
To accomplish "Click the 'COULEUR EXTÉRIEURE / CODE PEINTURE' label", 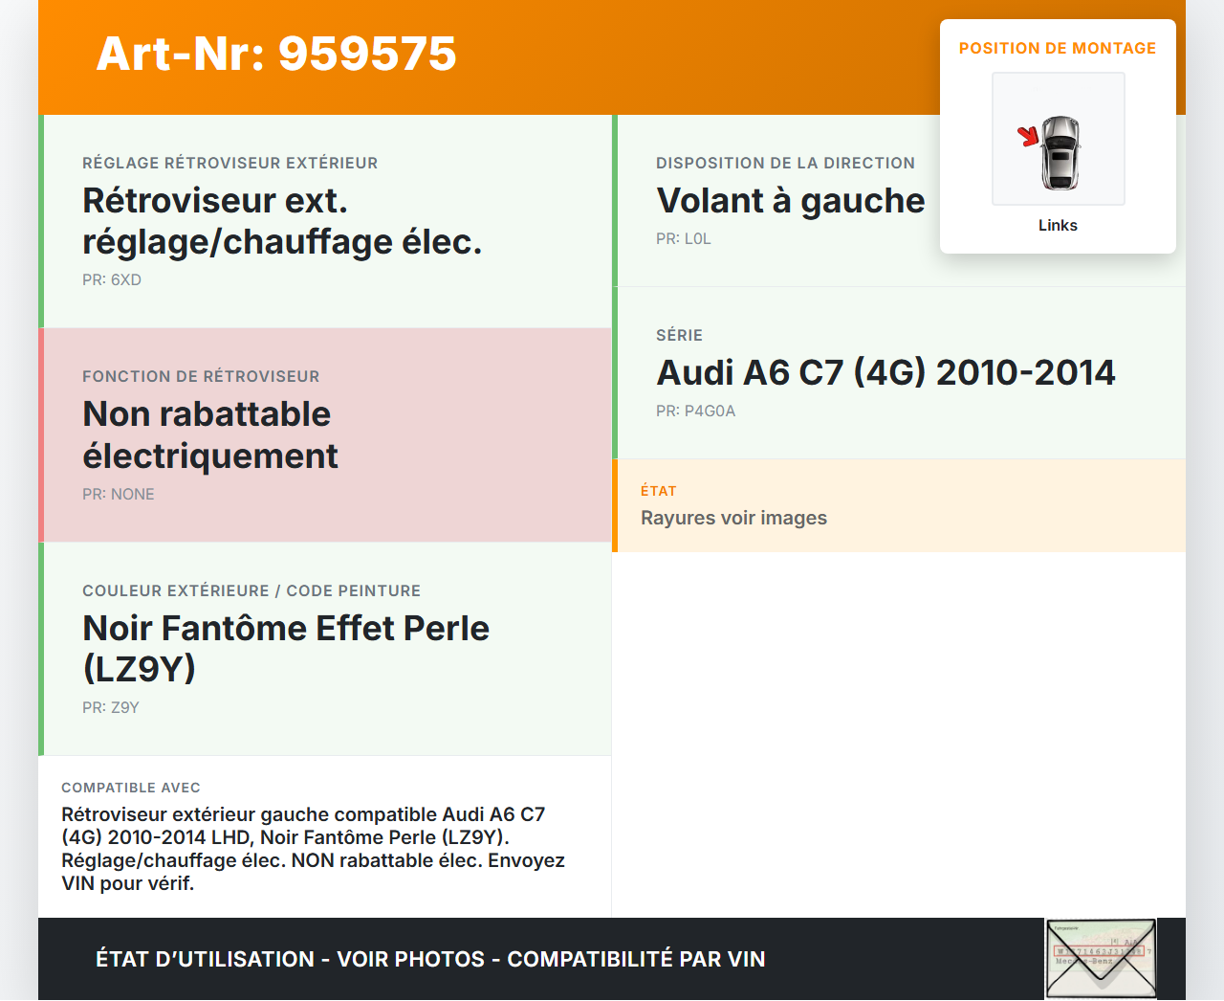I will (x=251, y=590).
